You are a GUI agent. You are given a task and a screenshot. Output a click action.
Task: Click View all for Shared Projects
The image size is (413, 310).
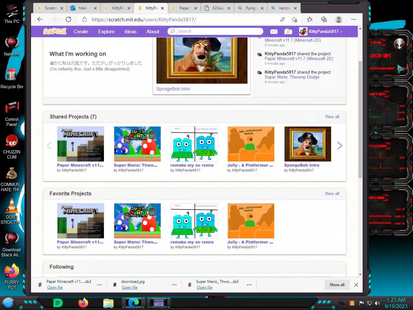point(332,117)
